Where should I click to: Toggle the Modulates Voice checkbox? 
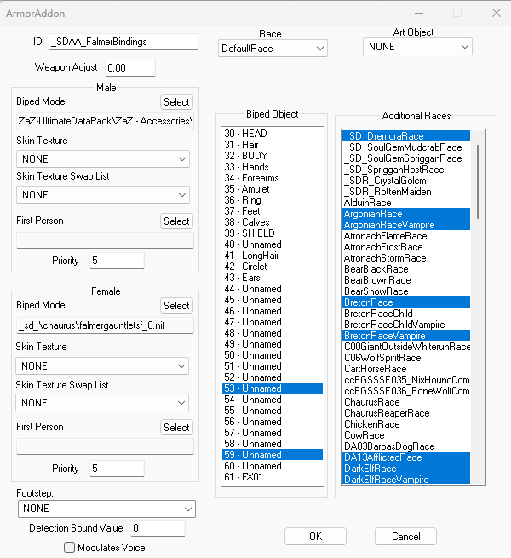[69, 547]
